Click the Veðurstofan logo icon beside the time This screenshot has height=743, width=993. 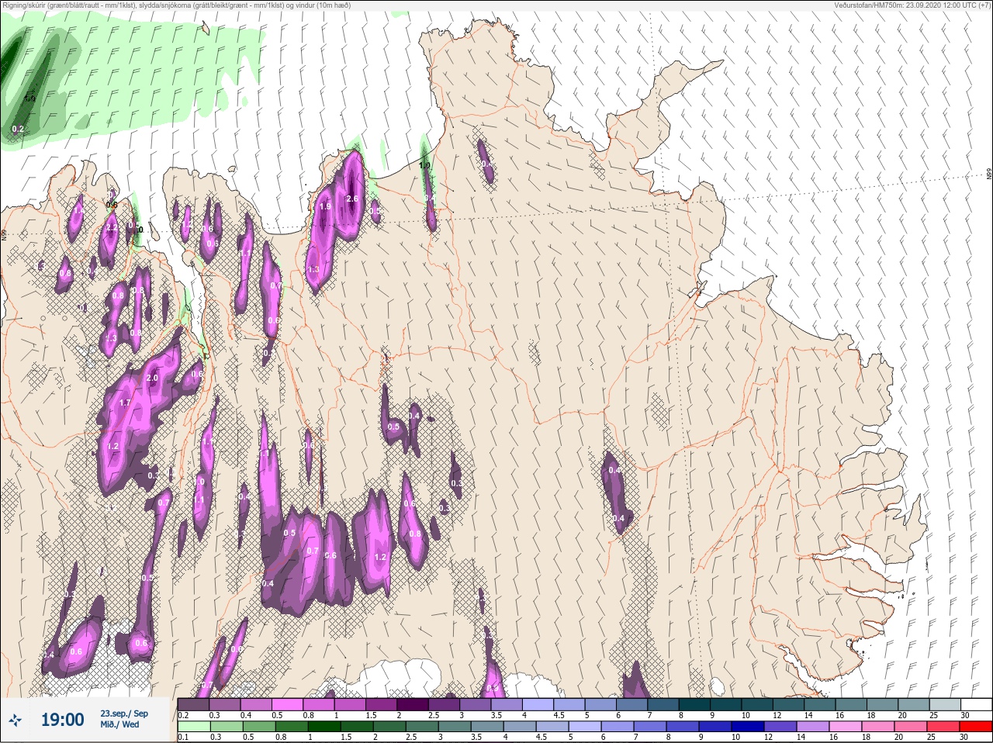click(15, 721)
